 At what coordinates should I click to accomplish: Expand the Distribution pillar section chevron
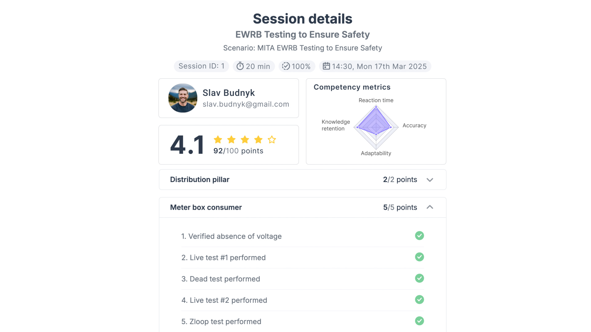pos(430,180)
